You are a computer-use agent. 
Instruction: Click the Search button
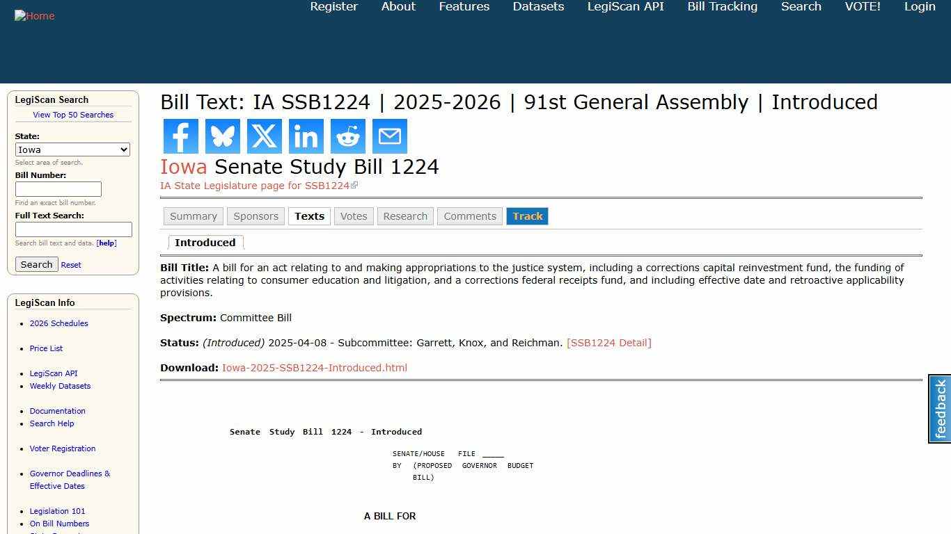pyautogui.click(x=36, y=264)
